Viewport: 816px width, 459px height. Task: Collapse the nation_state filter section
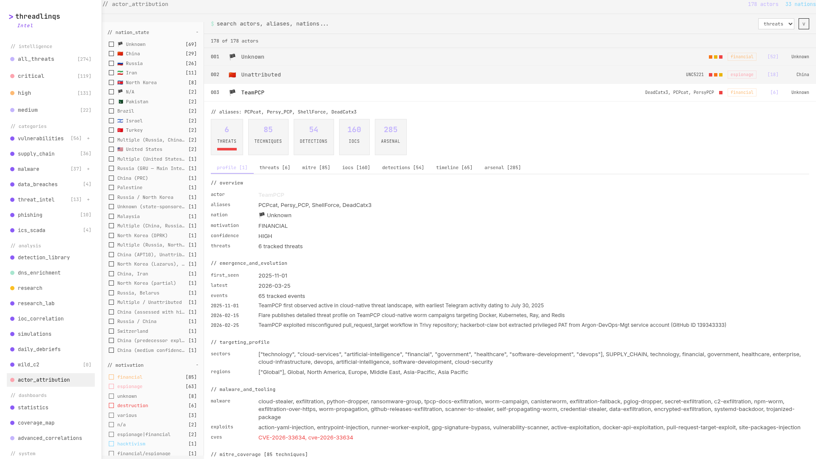[197, 32]
